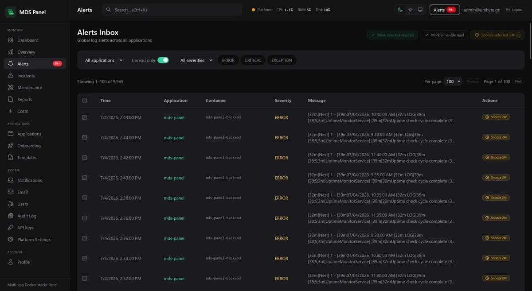The image size is (532, 291).
Task: Click Mark all visible read button
Action: tap(444, 35)
